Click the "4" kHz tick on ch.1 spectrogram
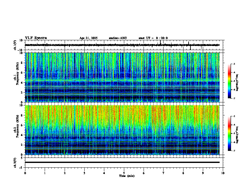The height and width of the screenshot is (194, 251). pos(22,83)
